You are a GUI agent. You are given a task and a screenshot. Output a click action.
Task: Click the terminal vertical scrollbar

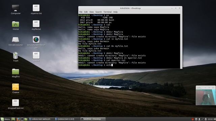(181, 41)
